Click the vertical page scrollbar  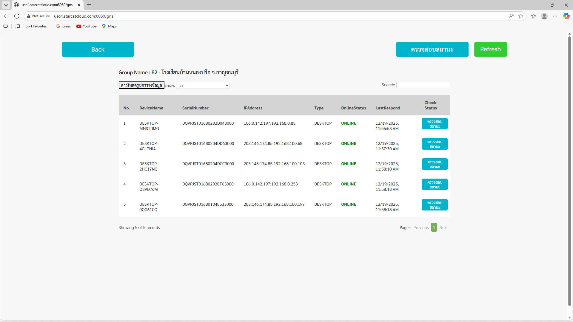click(569, 170)
